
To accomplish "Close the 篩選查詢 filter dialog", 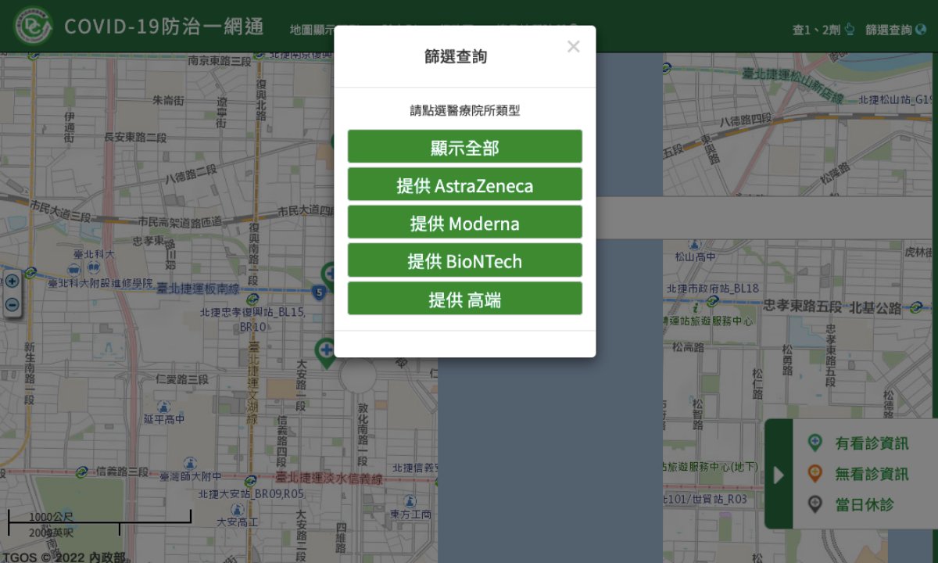I will point(573,47).
